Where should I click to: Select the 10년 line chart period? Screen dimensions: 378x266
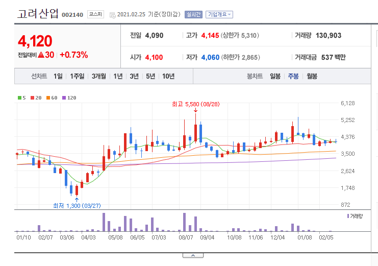tap(168, 76)
